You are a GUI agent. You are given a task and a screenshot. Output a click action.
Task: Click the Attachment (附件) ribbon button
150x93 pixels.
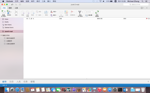38,15
